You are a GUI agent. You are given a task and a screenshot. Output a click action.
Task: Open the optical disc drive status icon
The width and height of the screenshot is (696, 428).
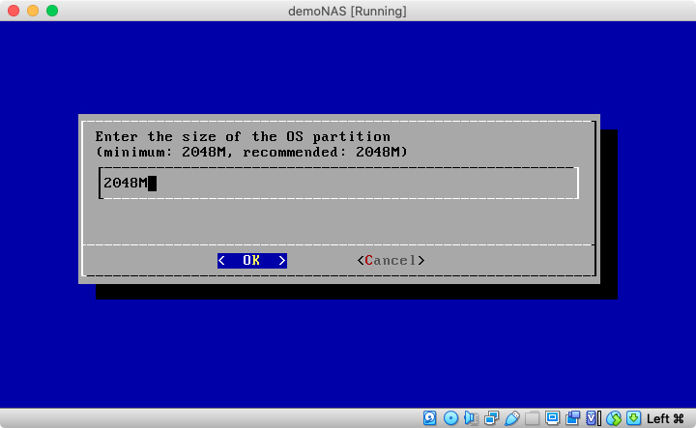click(x=450, y=418)
